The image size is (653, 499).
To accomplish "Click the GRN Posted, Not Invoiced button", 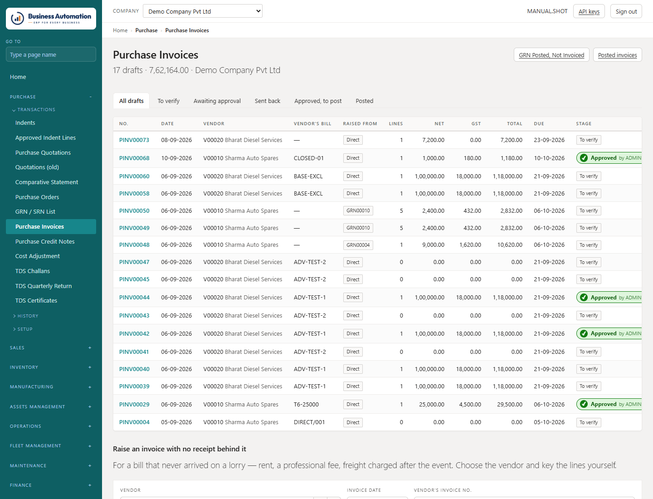I will click(x=551, y=55).
